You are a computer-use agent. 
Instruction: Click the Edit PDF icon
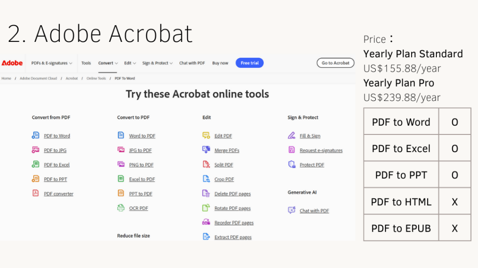(x=206, y=135)
